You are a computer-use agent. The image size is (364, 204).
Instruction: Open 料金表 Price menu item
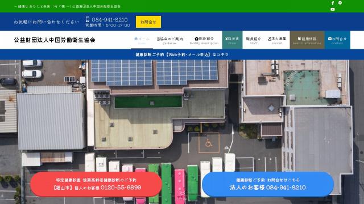pyautogui.click(x=232, y=40)
